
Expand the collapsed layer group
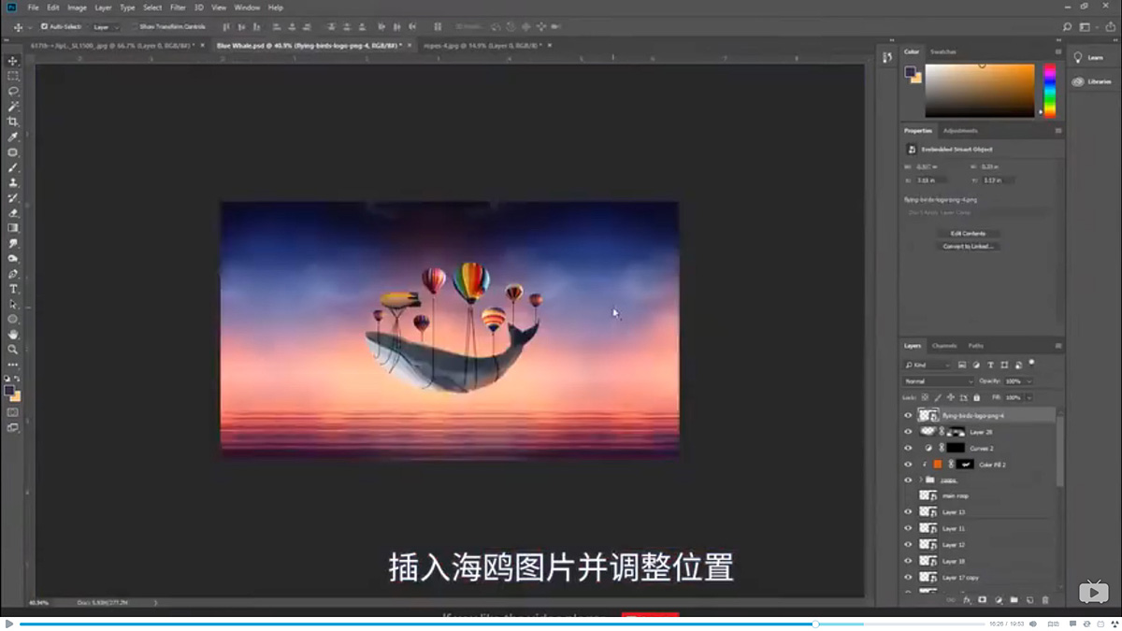pyautogui.click(x=919, y=479)
